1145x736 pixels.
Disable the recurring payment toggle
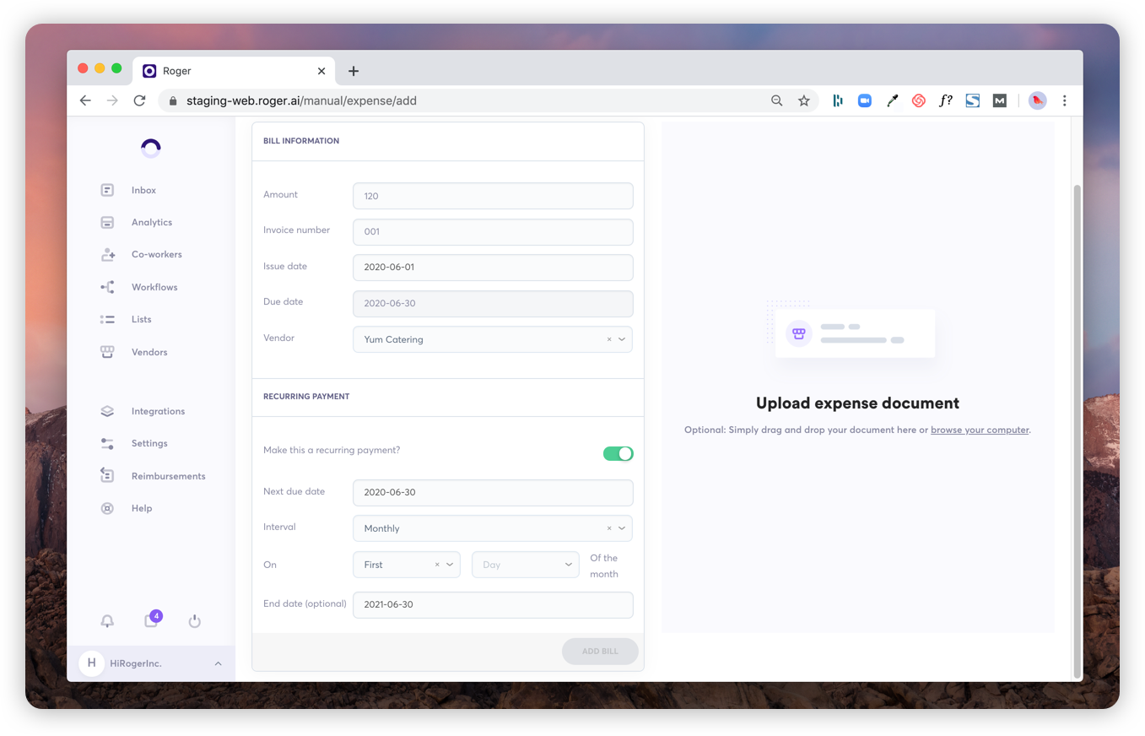coord(618,453)
